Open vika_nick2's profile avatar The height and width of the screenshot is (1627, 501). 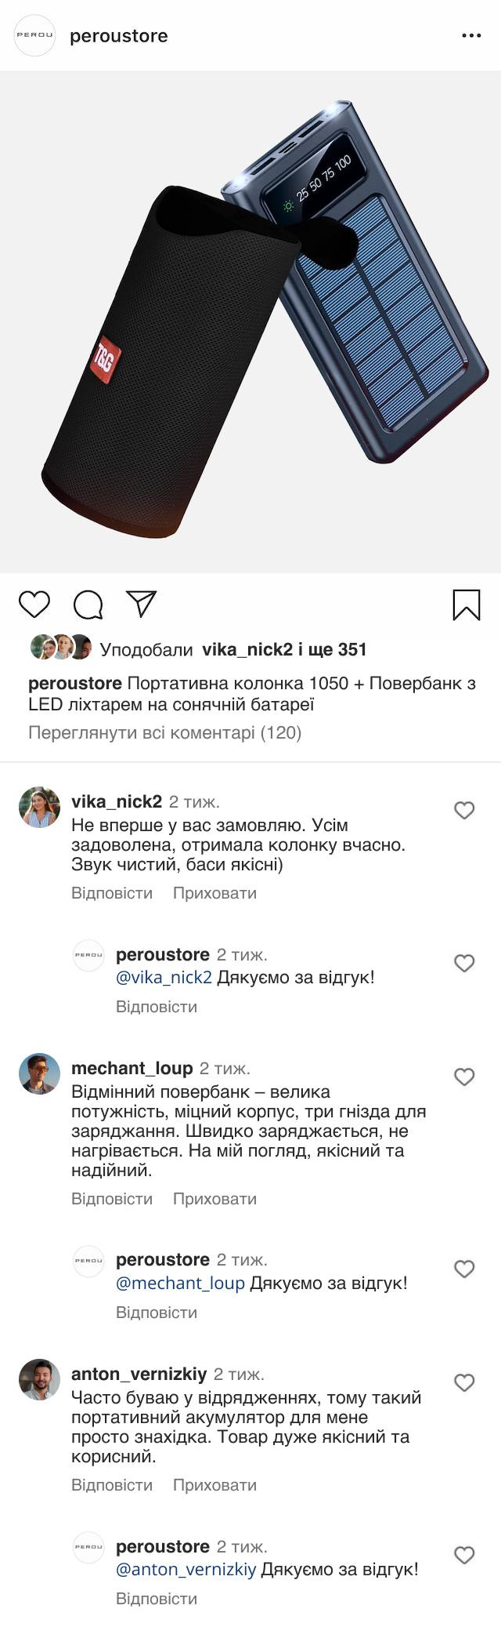point(39,808)
